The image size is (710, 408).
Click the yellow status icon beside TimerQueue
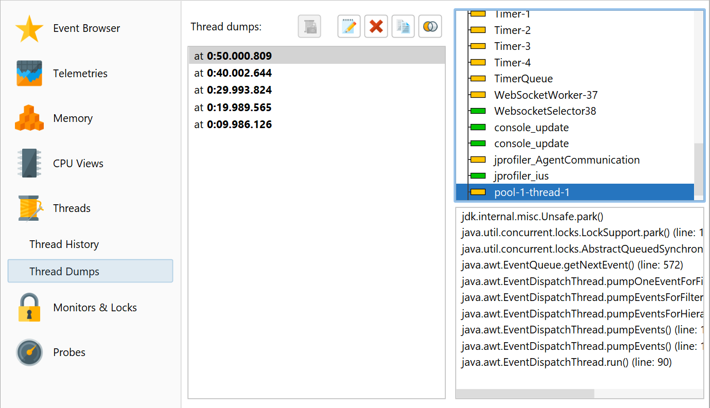478,79
